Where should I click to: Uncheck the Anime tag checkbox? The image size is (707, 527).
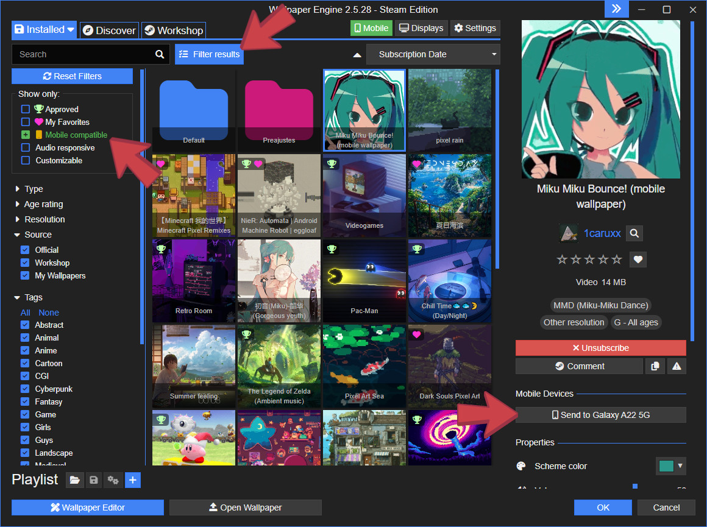(x=25, y=350)
